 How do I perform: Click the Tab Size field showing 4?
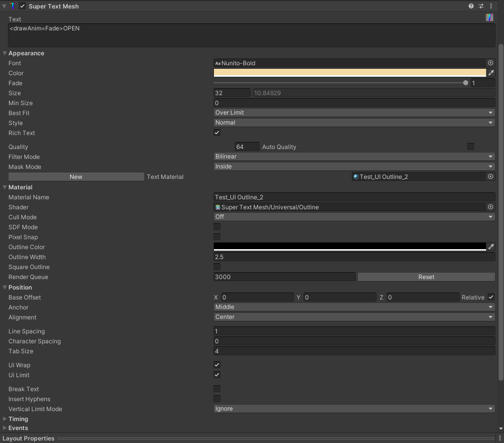[354, 351]
